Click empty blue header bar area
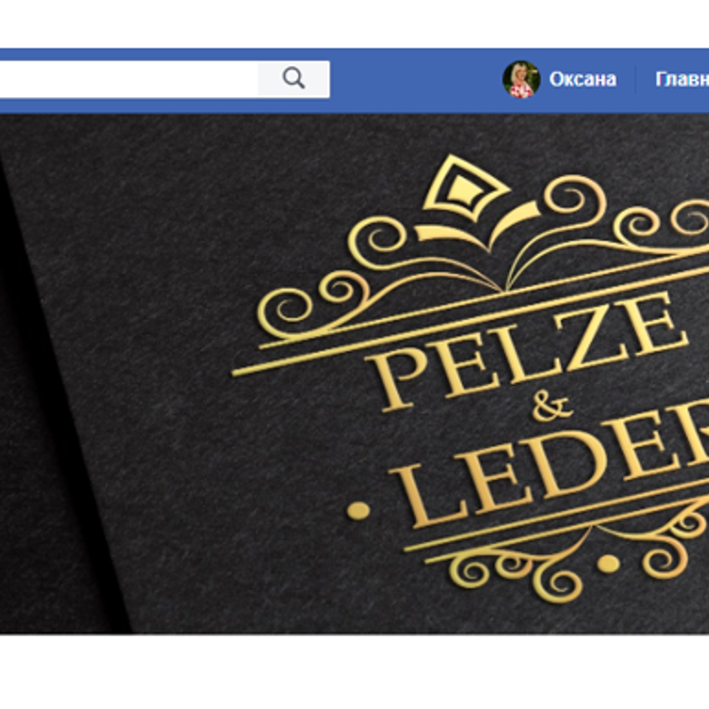 point(415,80)
